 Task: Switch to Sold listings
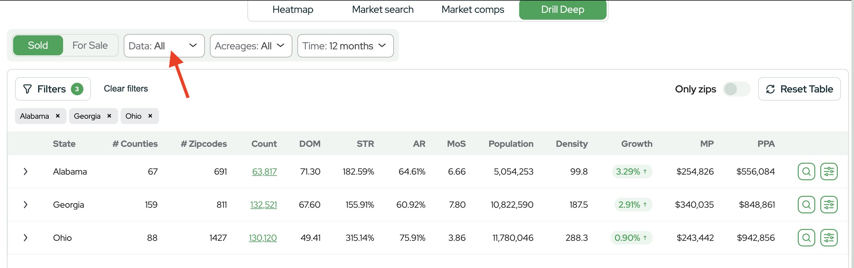[x=38, y=45]
